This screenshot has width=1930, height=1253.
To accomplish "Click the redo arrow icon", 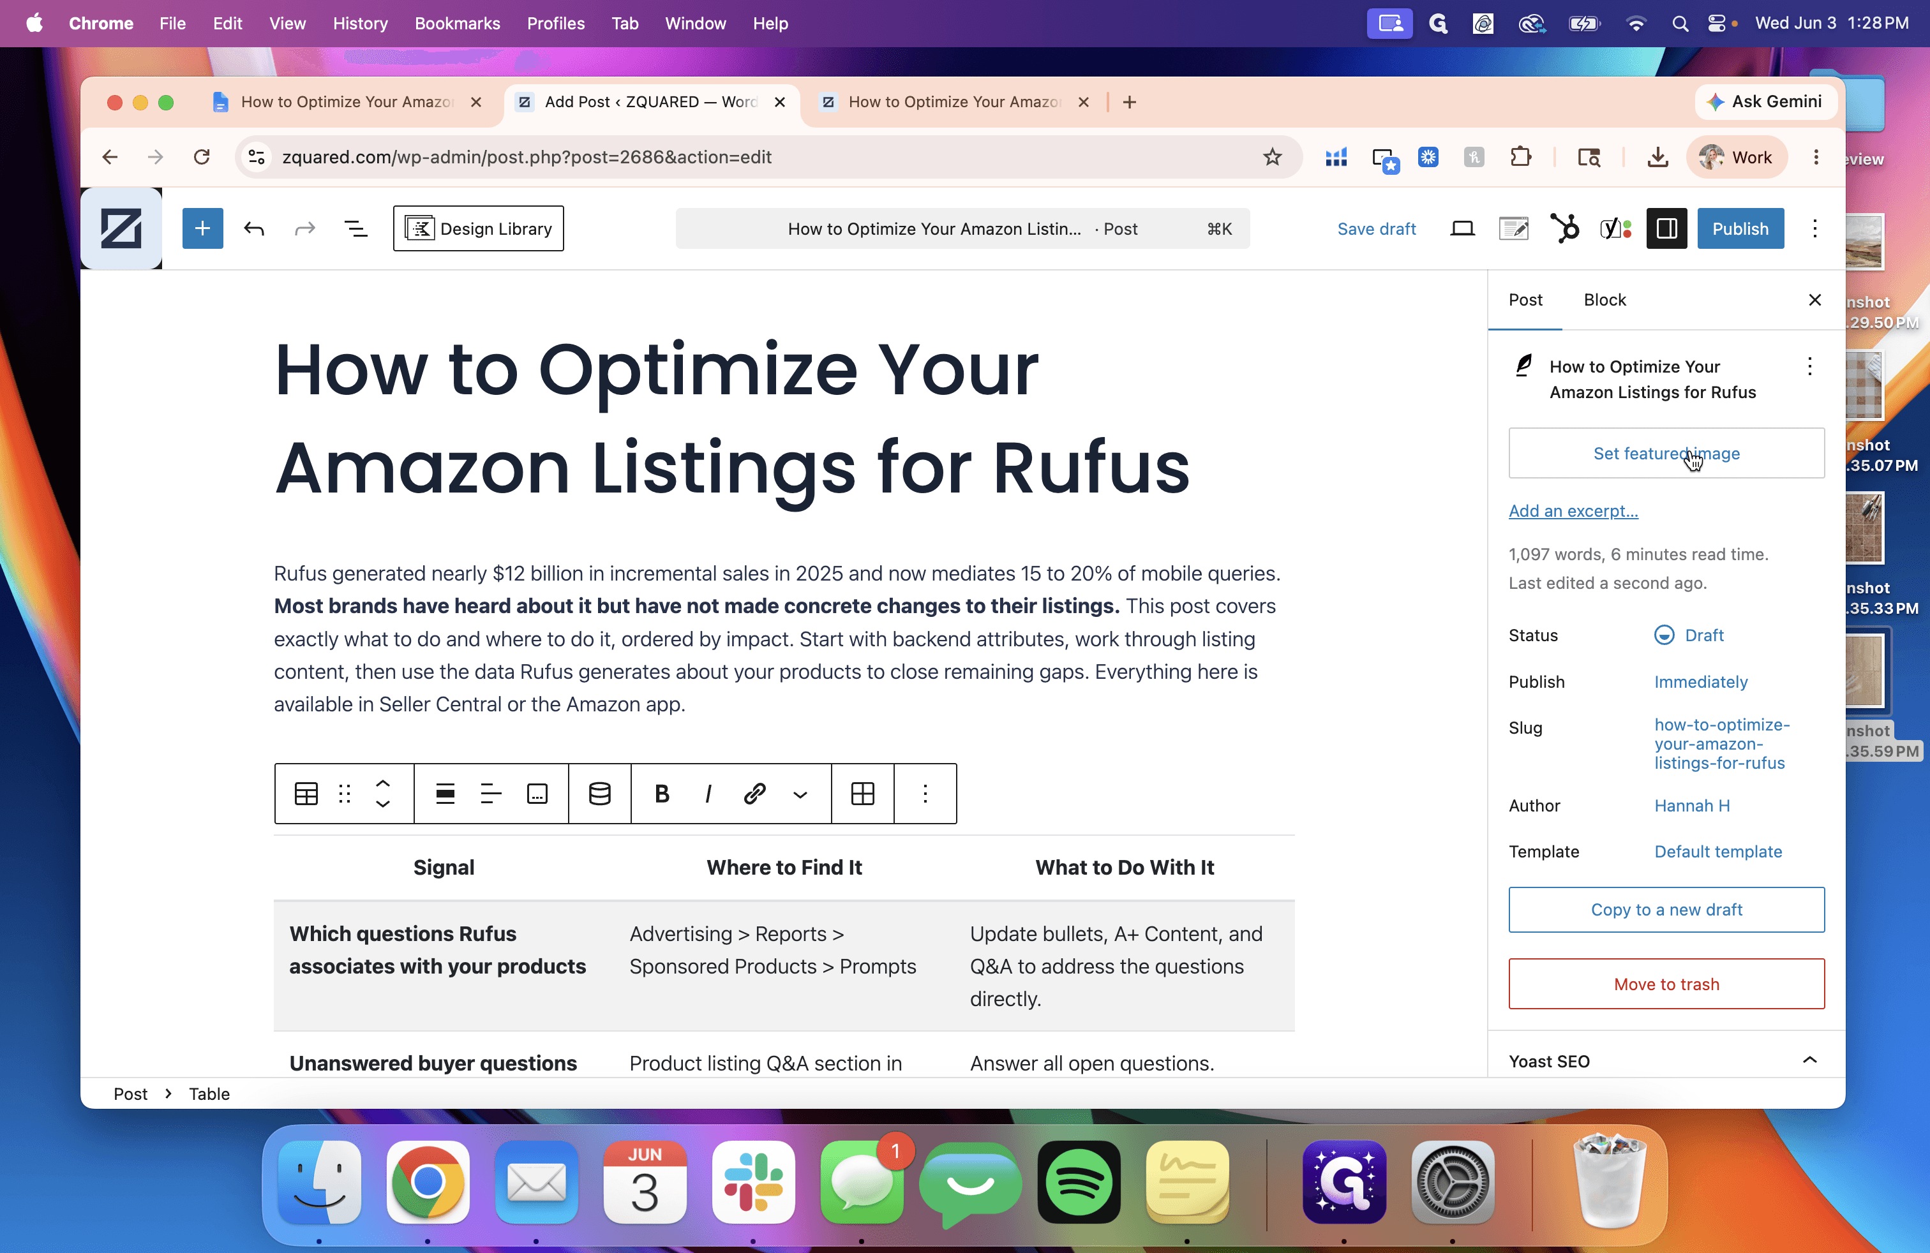I will [x=304, y=228].
